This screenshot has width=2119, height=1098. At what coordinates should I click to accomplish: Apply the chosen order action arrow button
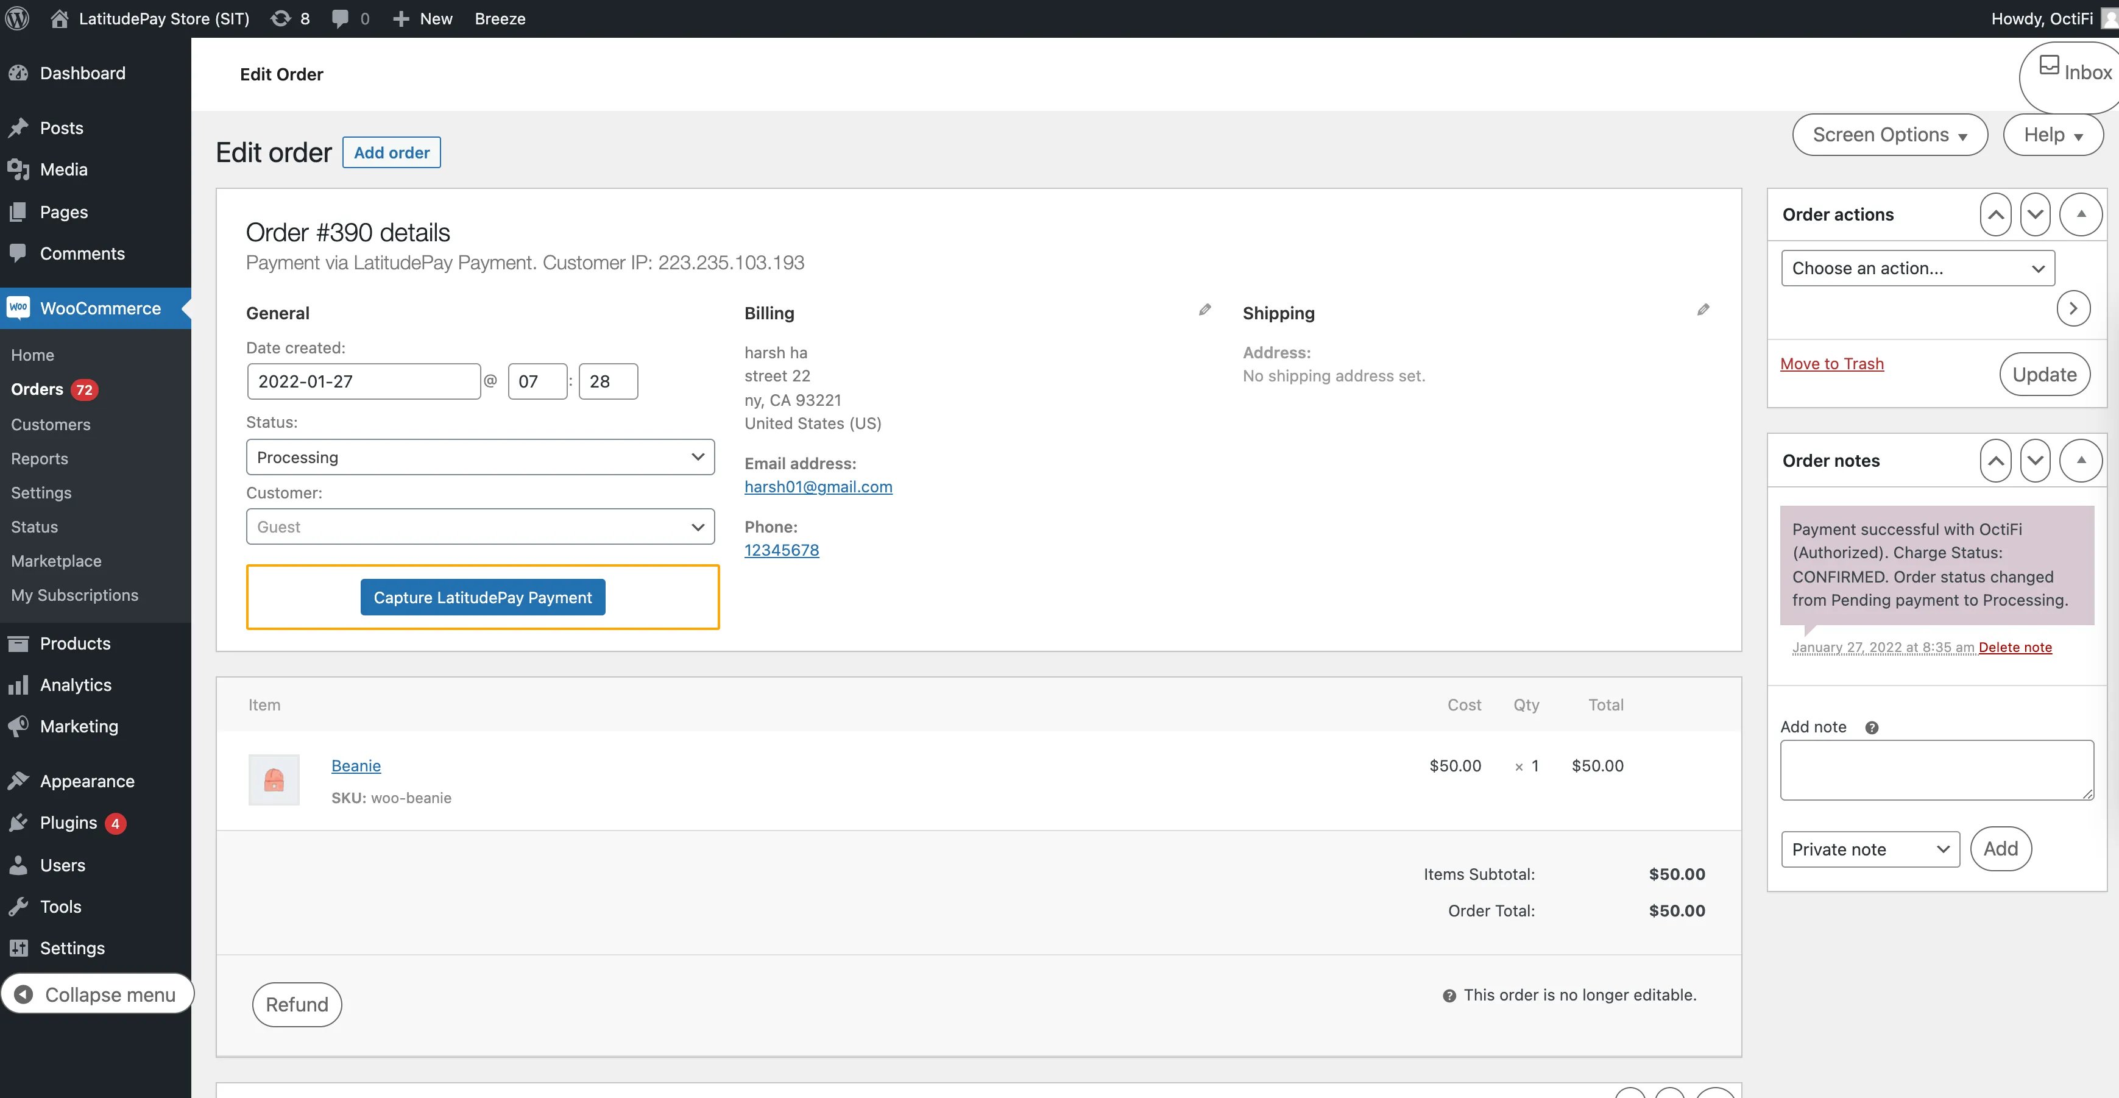(2073, 308)
